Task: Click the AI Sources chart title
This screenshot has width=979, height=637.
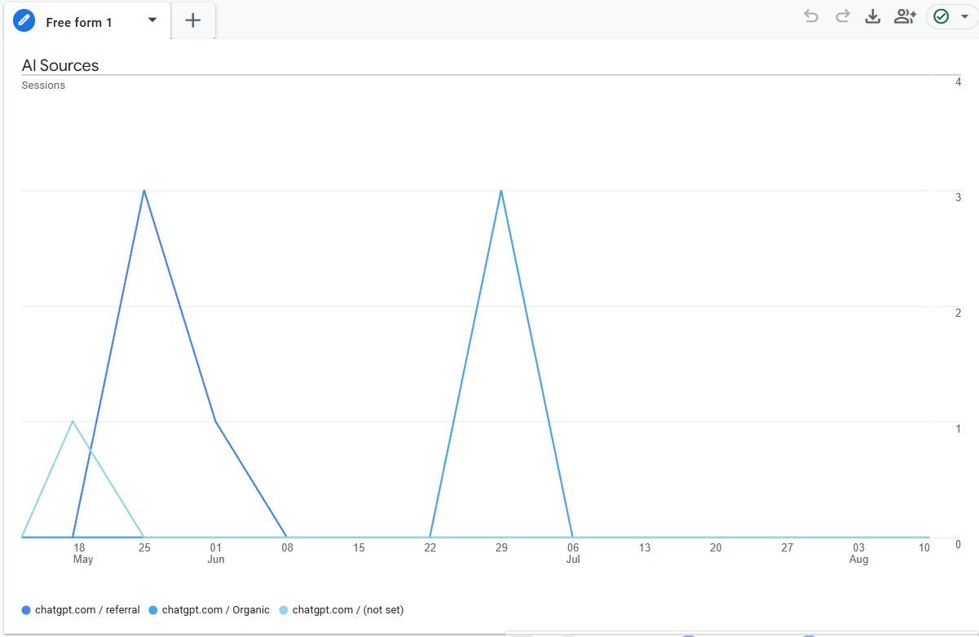Action: click(60, 66)
